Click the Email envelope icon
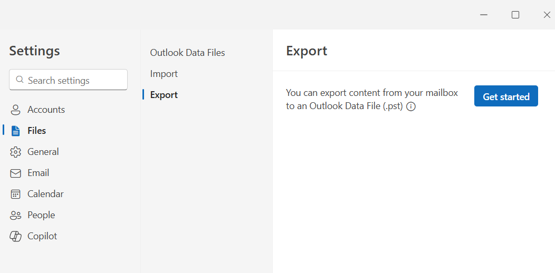The height and width of the screenshot is (273, 555). 16,173
